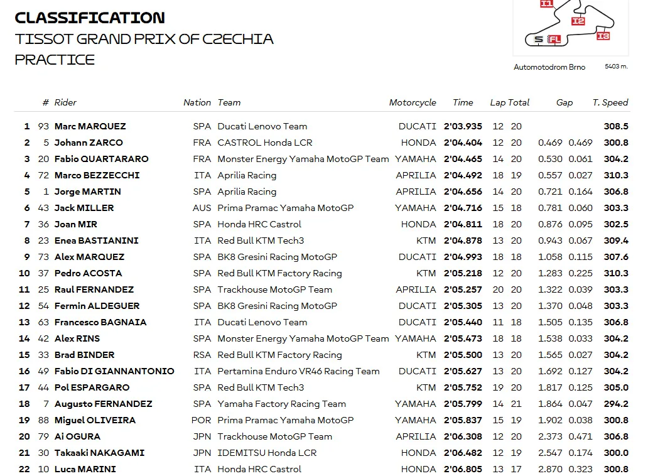Click the I2 sector marker on track map
This screenshot has width=648, height=476.
pyautogui.click(x=578, y=21)
